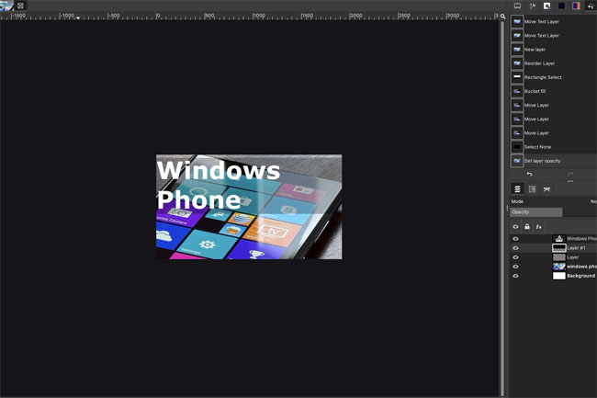Hide the windows phone image layer
597x398 pixels.
515,267
